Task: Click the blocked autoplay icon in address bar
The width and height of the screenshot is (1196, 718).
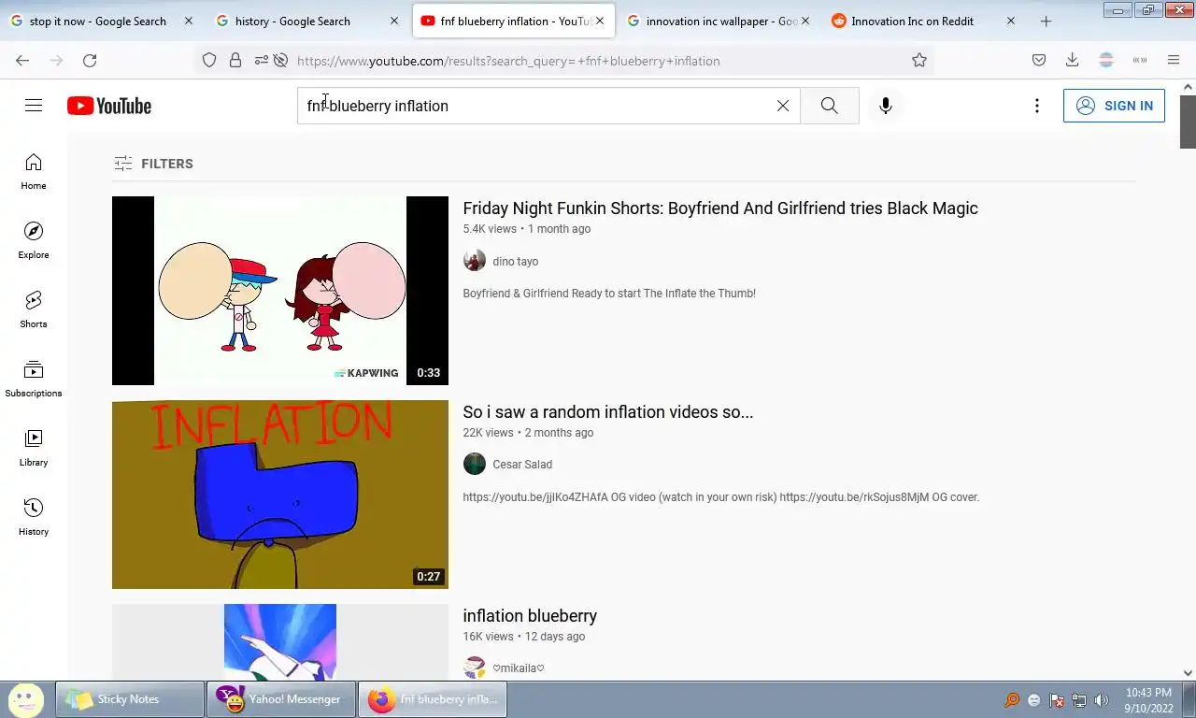Action: tap(280, 60)
